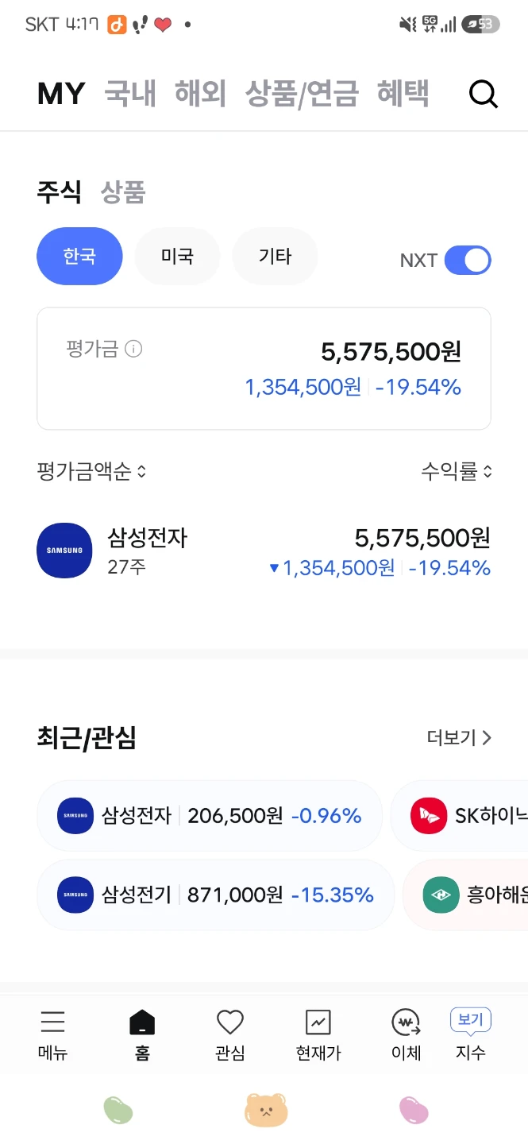Open 삼성전자 holding row with 27주
Image resolution: width=528 pixels, height=1144 pixels.
[x=264, y=551]
